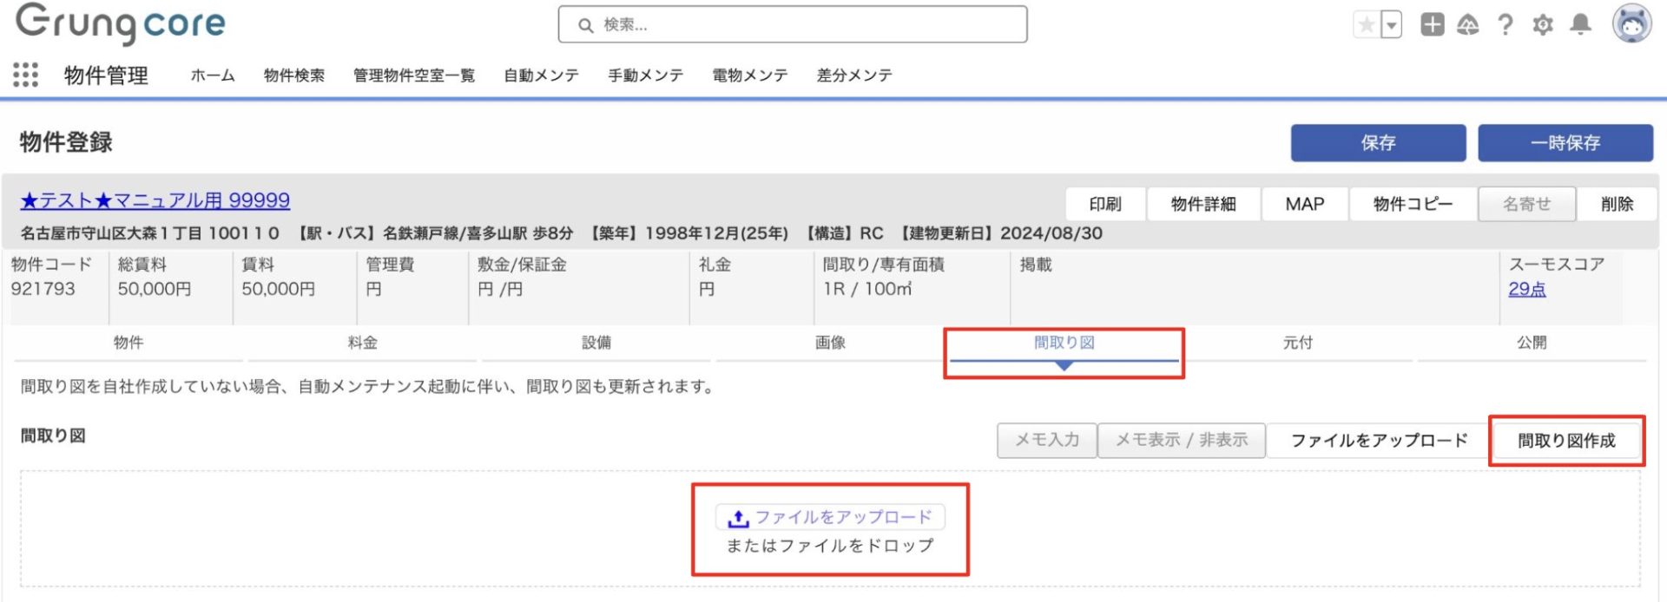
Task: Open the user profile avatar
Action: click(x=1631, y=24)
